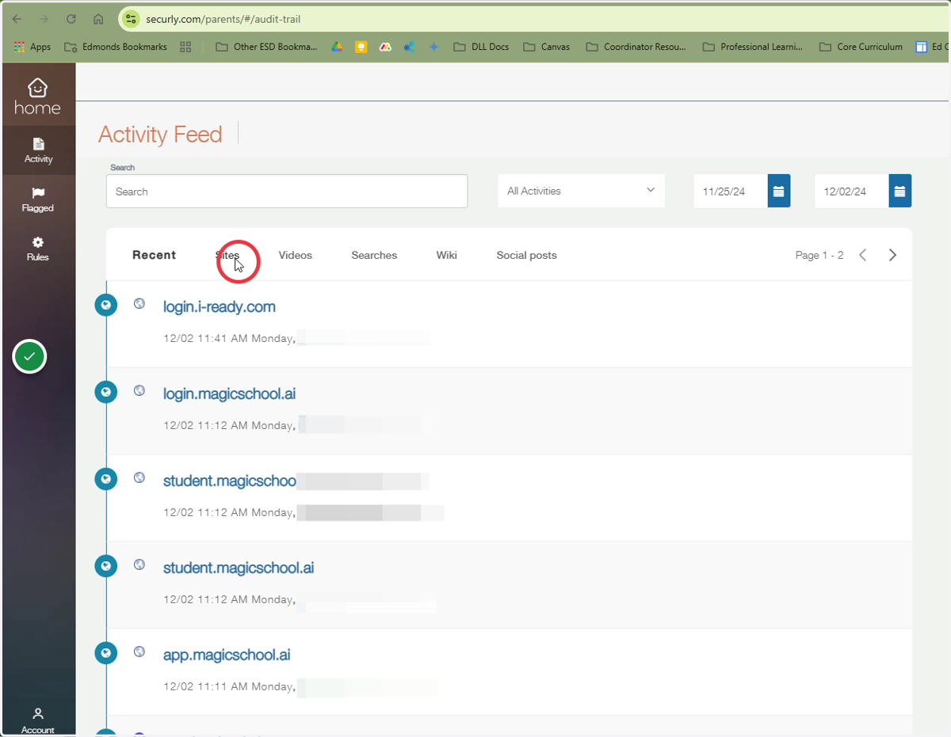Click small globe icon beside login.i-ready.com

point(139,303)
